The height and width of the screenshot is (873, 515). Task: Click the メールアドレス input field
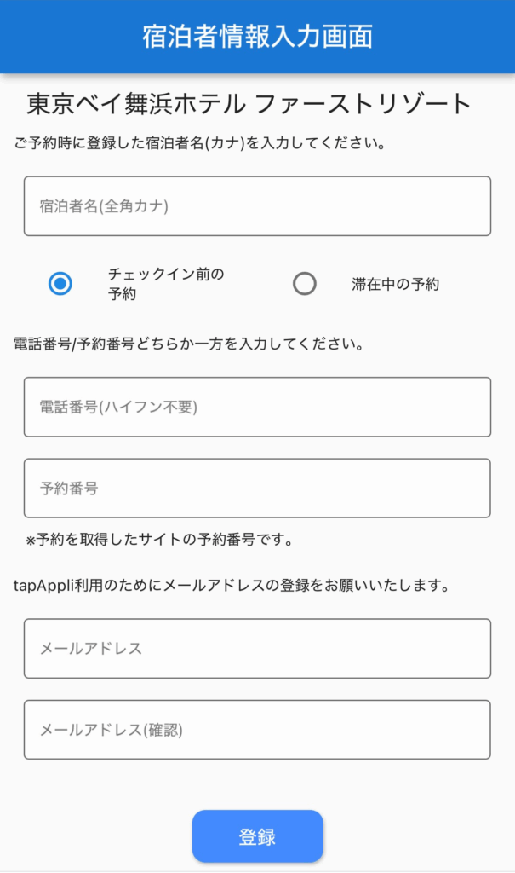click(x=257, y=649)
